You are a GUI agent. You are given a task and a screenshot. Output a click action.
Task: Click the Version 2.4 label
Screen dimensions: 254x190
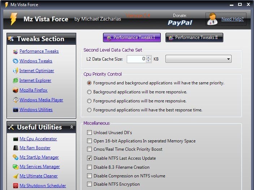coord(138,16)
